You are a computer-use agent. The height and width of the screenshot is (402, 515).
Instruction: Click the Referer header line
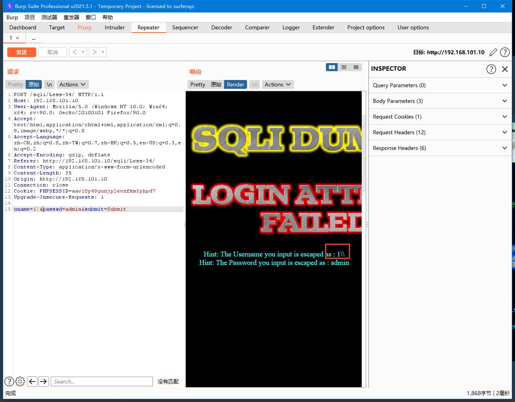pyautogui.click(x=84, y=161)
